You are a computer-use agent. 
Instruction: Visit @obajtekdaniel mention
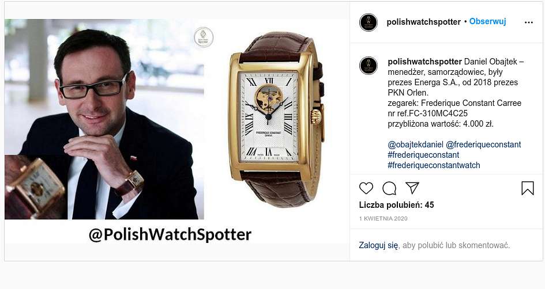[415, 144]
